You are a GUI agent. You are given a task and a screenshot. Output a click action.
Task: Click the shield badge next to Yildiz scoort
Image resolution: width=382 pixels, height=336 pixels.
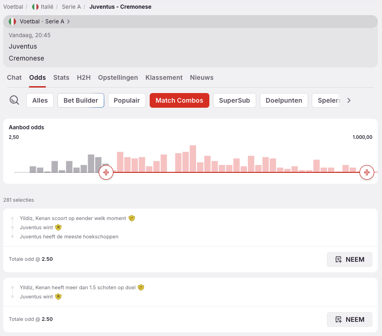(132, 218)
